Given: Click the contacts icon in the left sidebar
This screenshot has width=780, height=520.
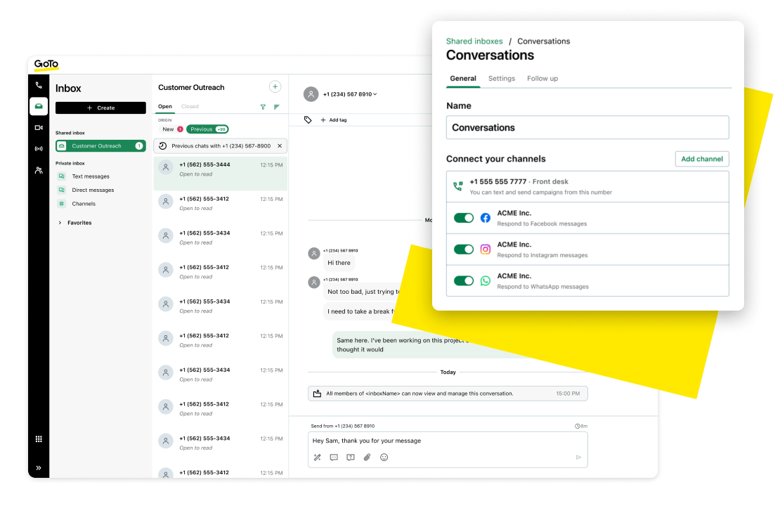Looking at the screenshot, I should 39,169.
